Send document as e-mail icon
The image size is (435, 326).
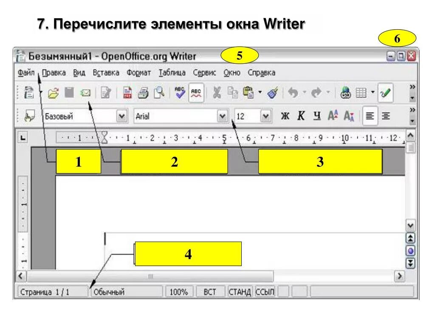85,93
